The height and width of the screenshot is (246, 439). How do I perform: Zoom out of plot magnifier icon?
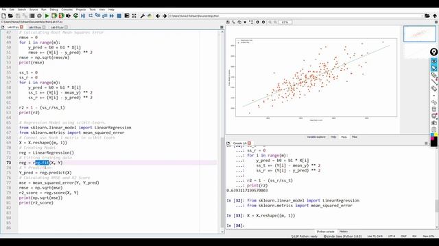(270, 22)
